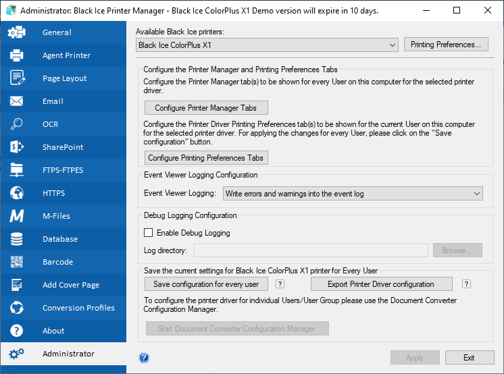Click the Agent Printer printer icon
Screen dimensions: 504x374
[17, 55]
